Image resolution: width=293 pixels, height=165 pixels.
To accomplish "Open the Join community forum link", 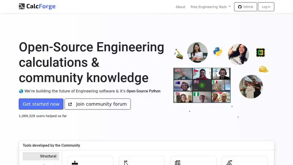I will (101, 104).
